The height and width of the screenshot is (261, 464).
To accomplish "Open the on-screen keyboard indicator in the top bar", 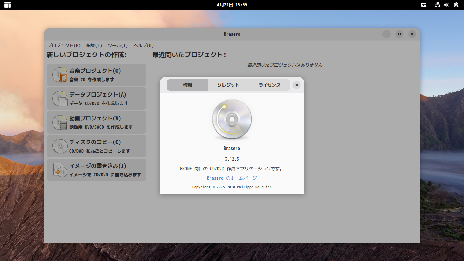I will [x=424, y=5].
